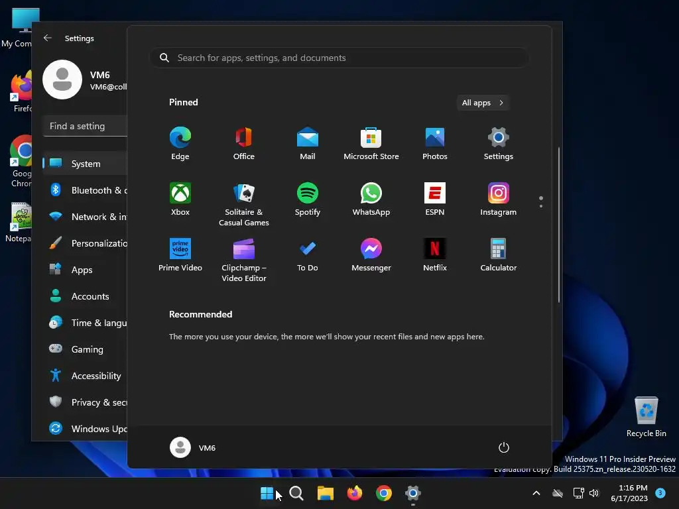Open the clock showing 1:16 PM
The height and width of the screenshot is (509, 679).
tap(629, 493)
